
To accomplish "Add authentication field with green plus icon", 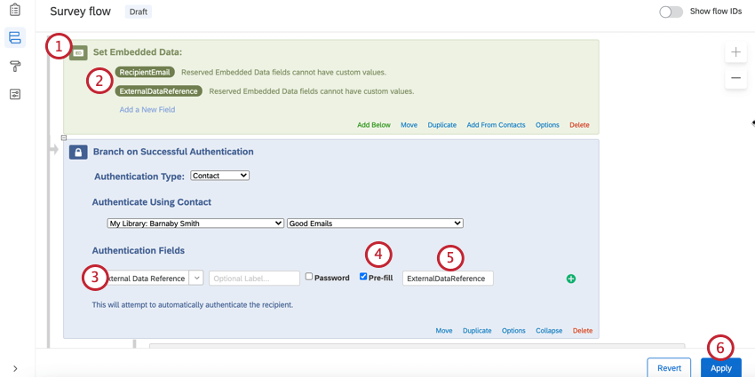I will click(x=571, y=279).
